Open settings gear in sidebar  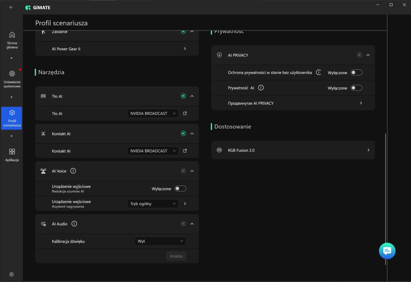tap(12, 274)
